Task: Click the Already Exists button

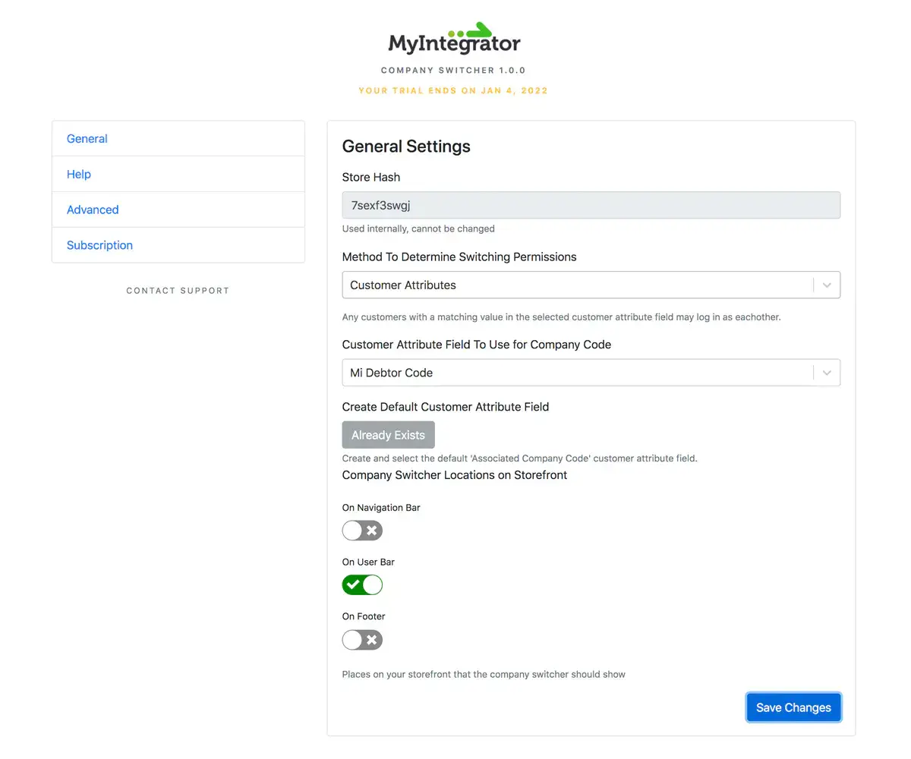Action: pos(388,435)
